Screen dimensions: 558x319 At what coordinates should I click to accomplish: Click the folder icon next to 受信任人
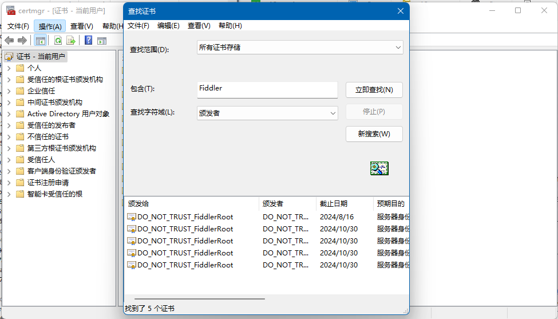coord(20,159)
